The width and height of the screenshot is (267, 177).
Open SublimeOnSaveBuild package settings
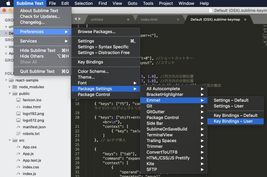point(174,129)
